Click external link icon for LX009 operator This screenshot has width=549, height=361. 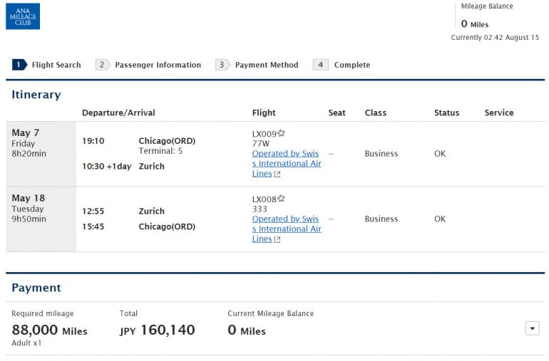[x=277, y=174]
